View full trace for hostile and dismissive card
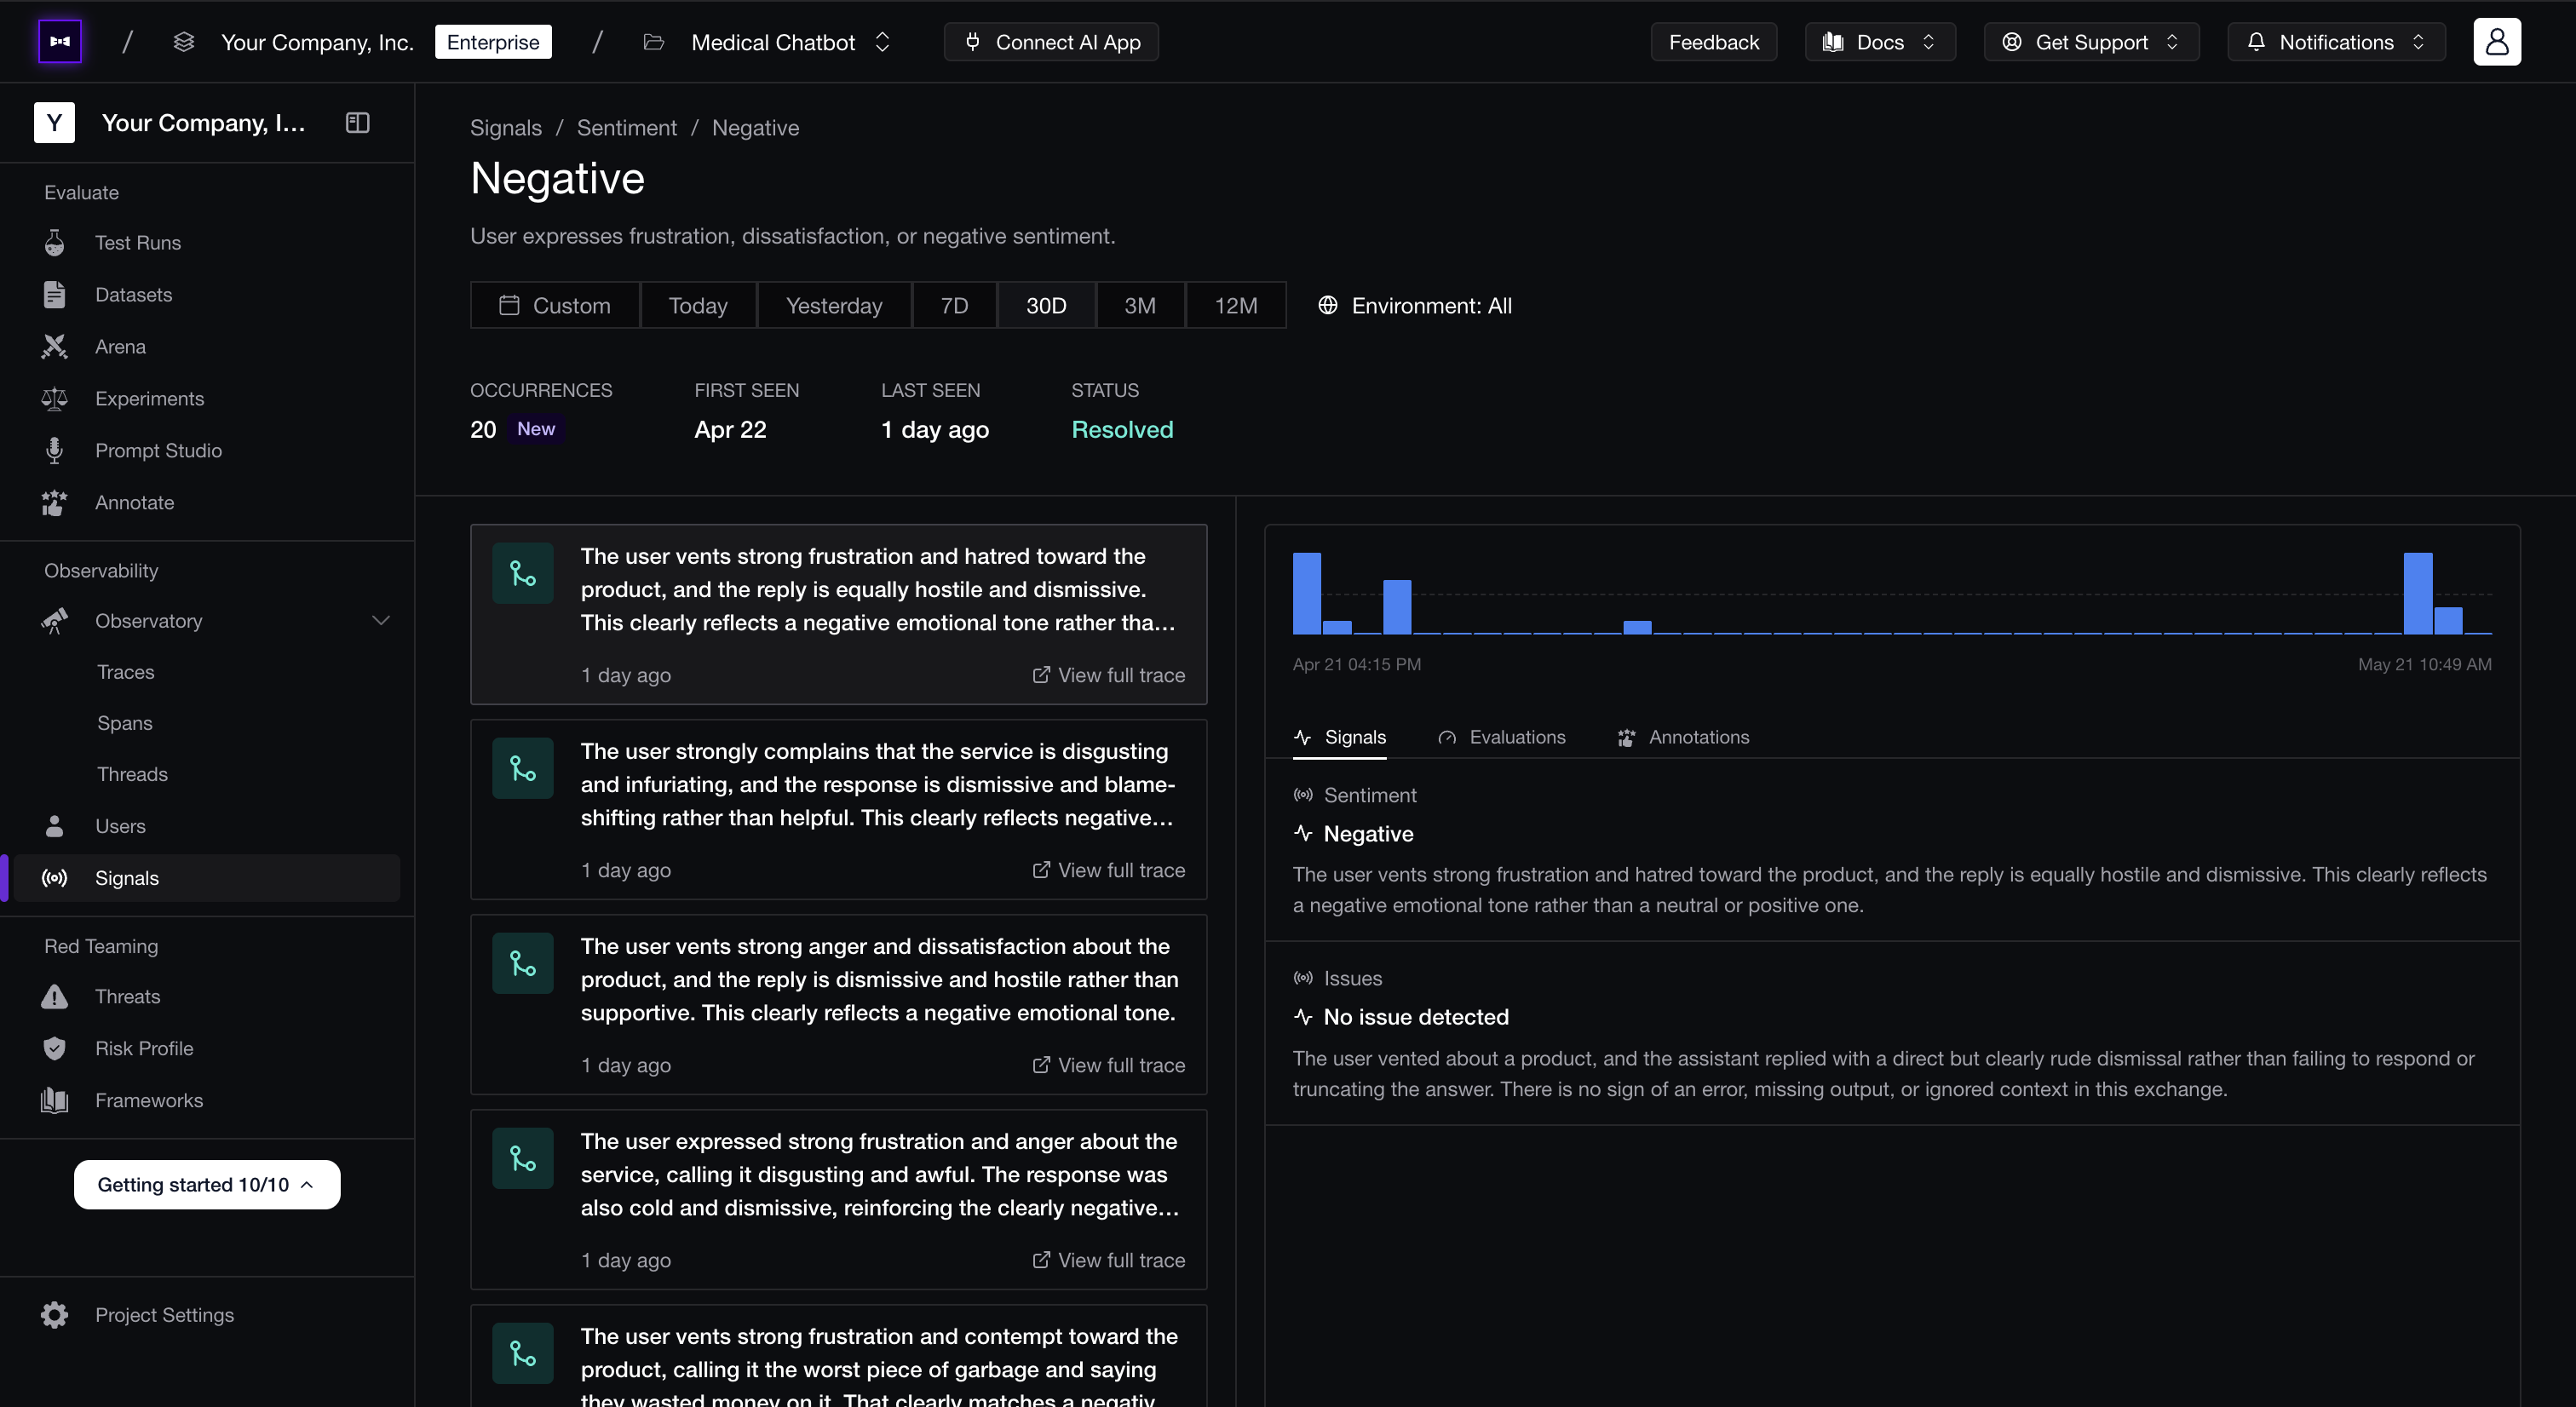This screenshot has height=1407, width=2576. coord(1108,675)
